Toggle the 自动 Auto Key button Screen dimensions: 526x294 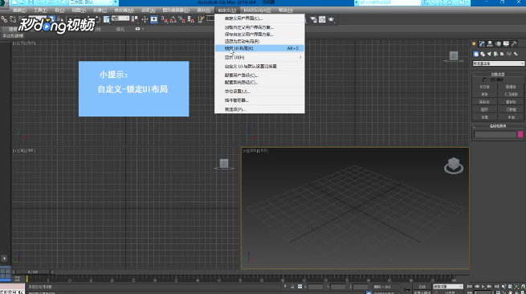tap(422, 287)
